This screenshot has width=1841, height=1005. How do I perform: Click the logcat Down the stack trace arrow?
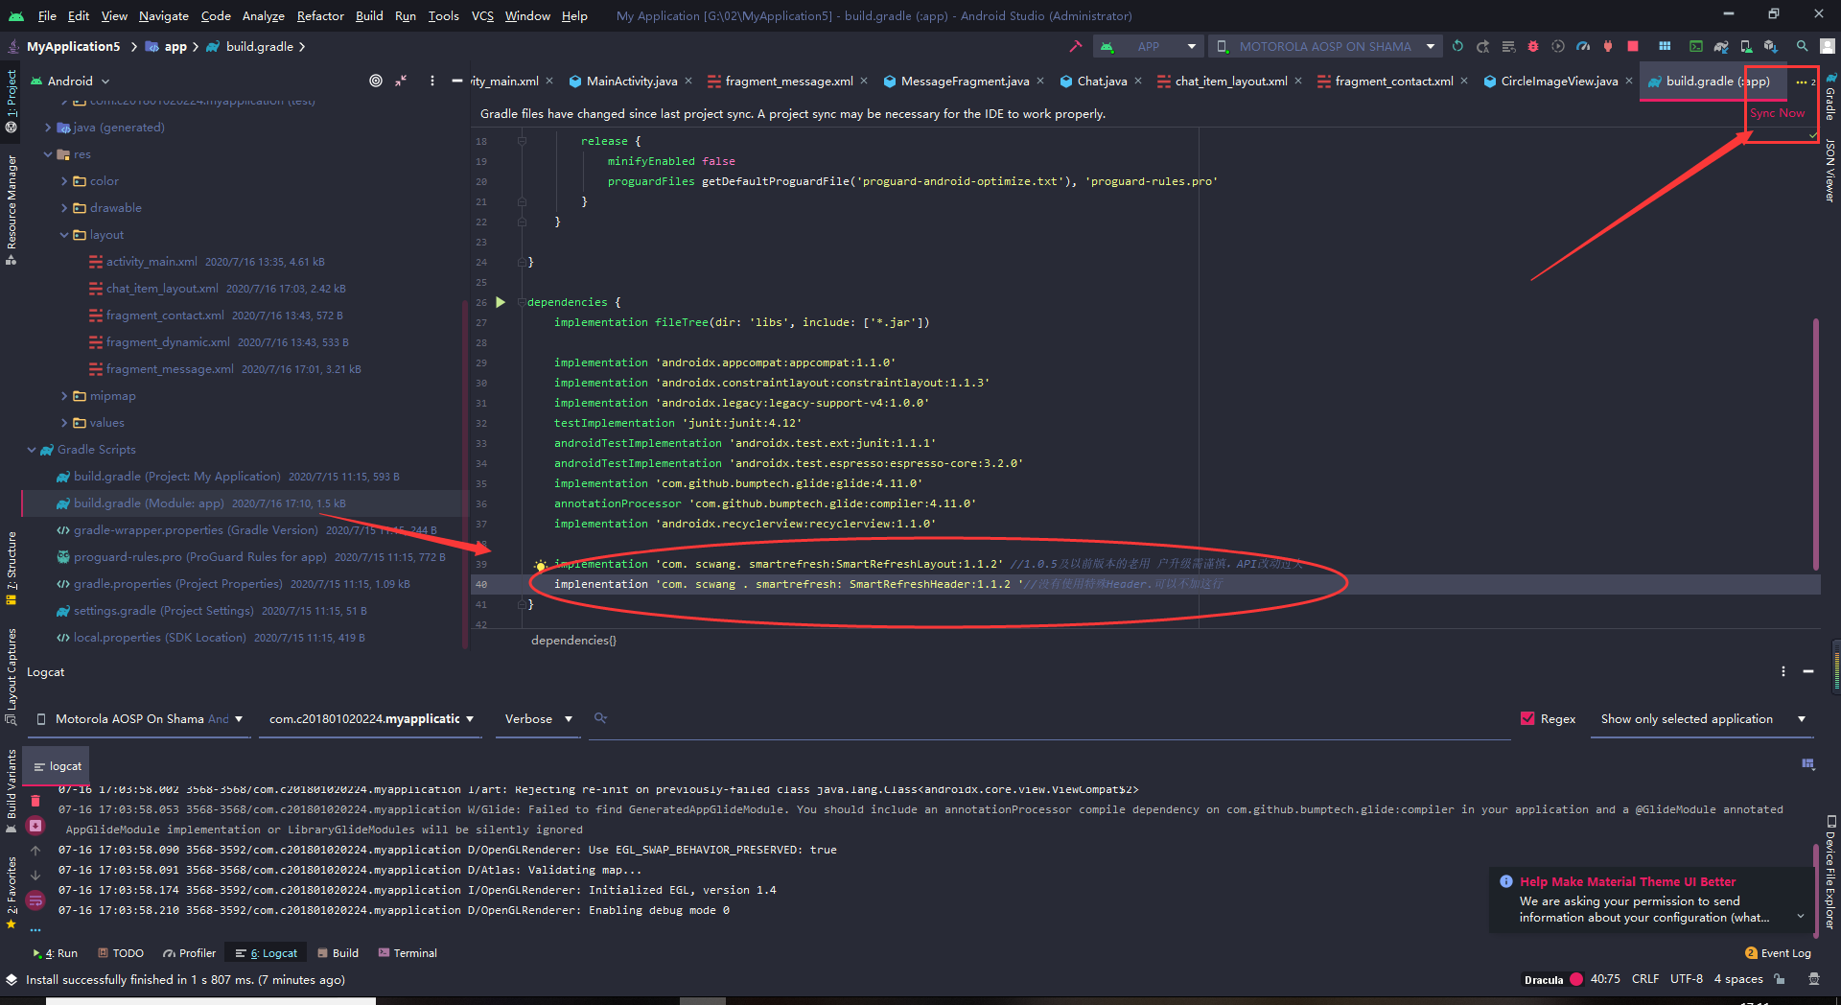tap(35, 875)
